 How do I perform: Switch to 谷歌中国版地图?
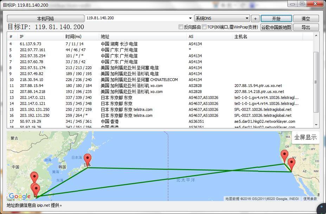pos(276,27)
